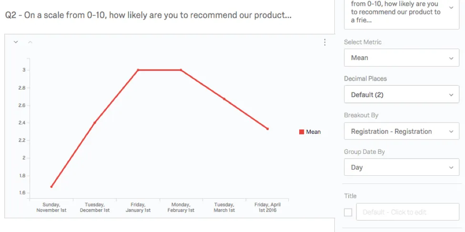
Task: Click the data point at Friday, April 1st 2016
Action: pyautogui.click(x=267, y=129)
